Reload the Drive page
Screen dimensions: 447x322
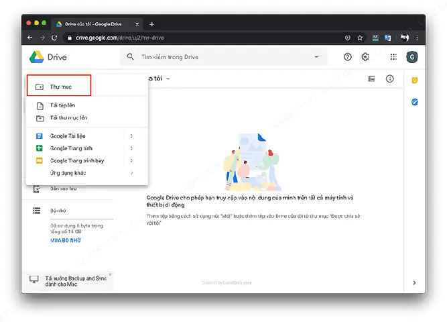(54, 38)
